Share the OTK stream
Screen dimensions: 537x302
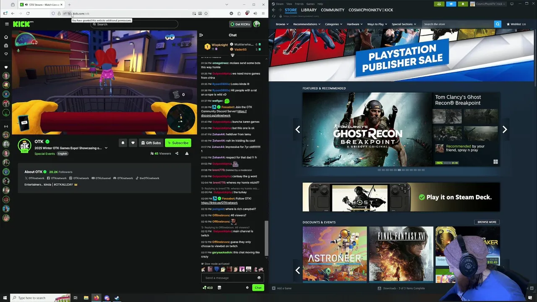177,154
